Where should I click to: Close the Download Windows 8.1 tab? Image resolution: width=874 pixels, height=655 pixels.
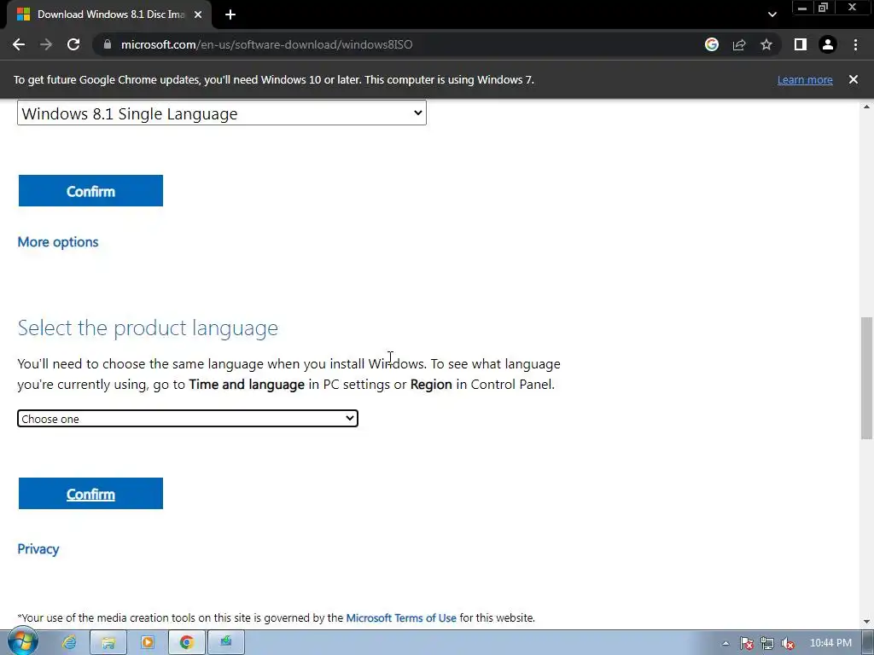(x=198, y=14)
